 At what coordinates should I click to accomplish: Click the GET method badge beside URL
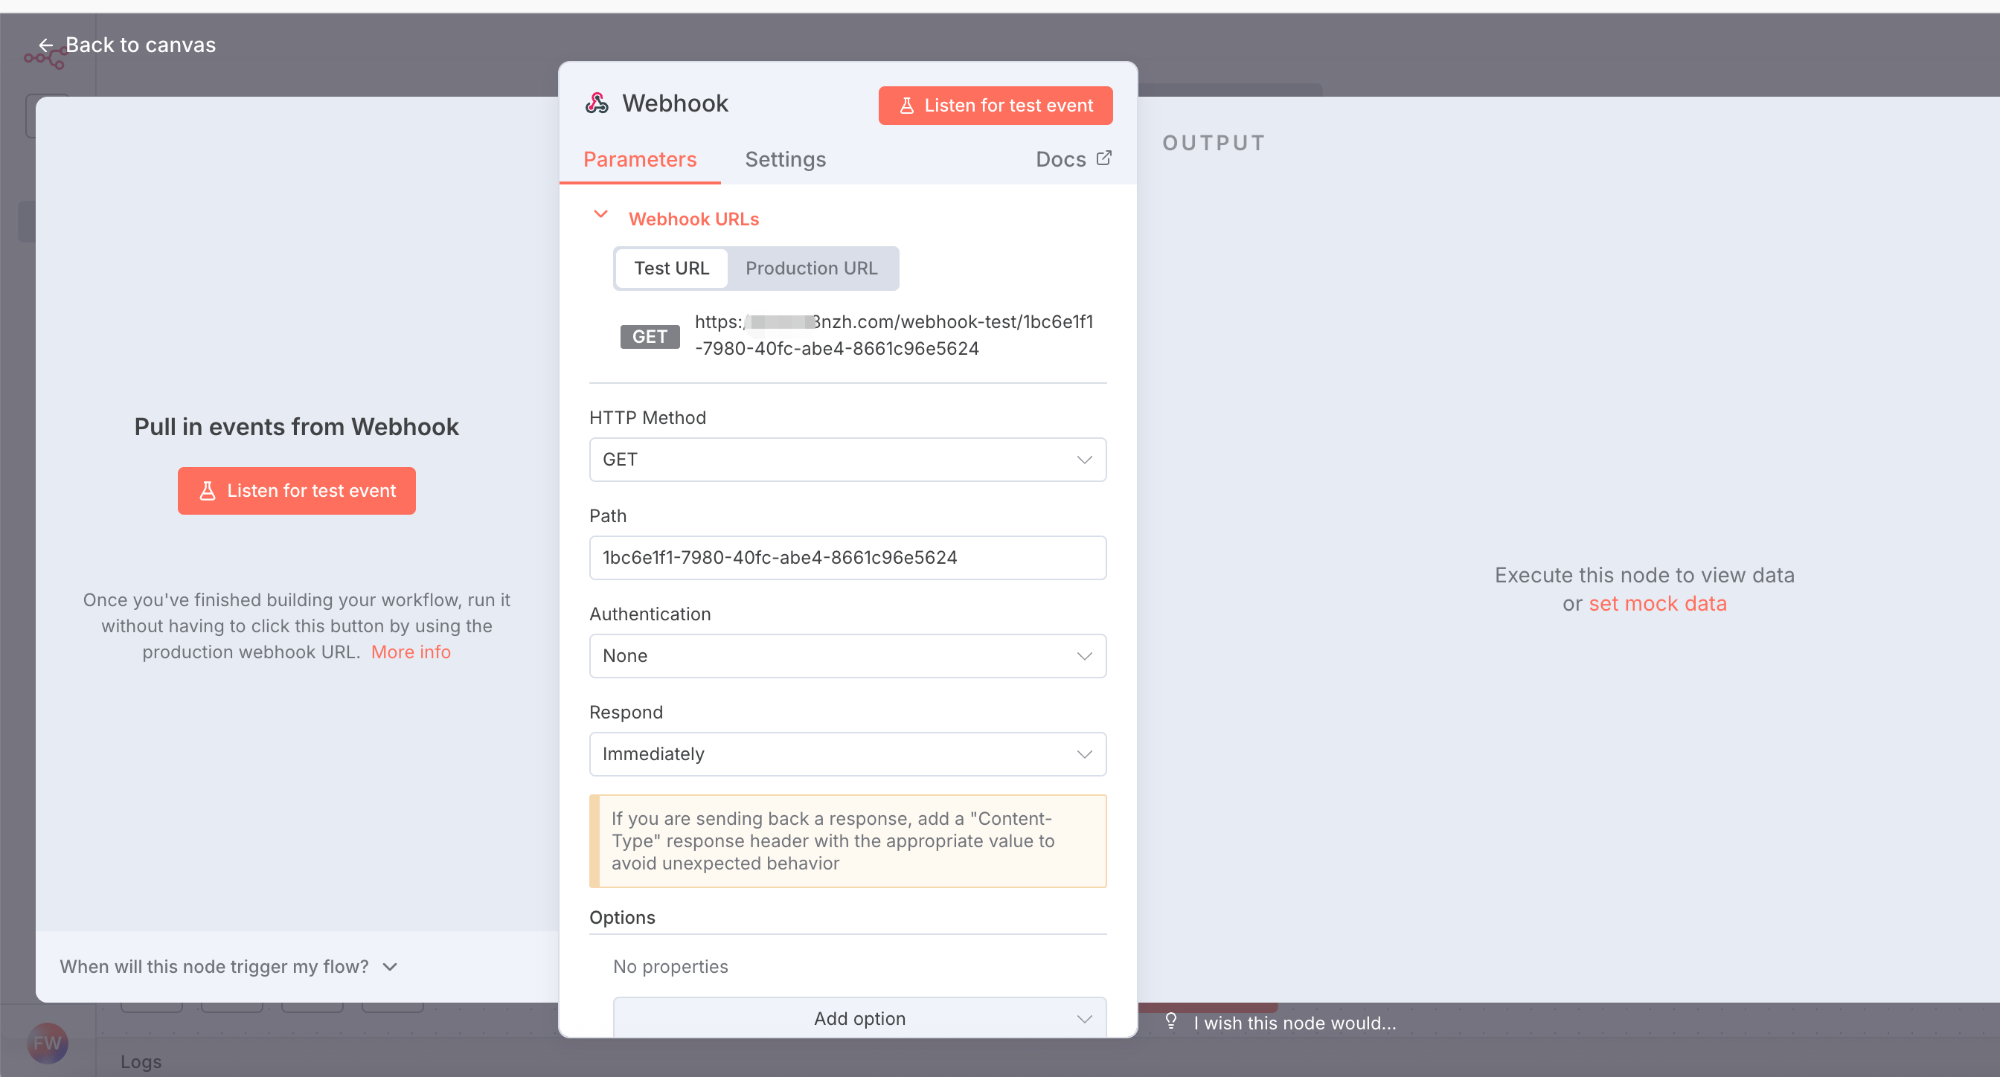click(649, 336)
